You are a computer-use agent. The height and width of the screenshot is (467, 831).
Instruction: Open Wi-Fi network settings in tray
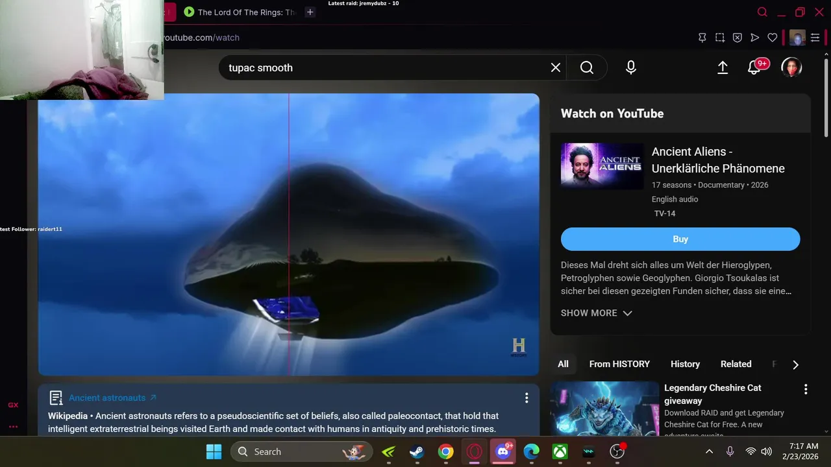pos(750,451)
